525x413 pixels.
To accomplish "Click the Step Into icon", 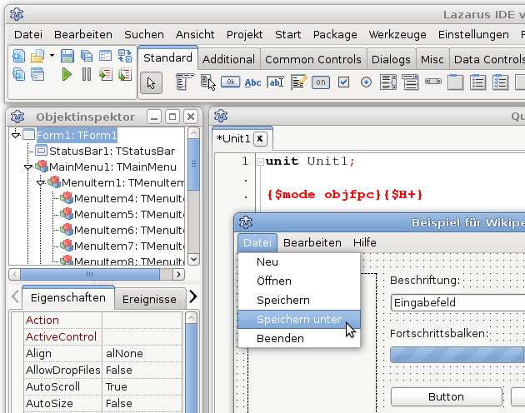I will tap(106, 74).
